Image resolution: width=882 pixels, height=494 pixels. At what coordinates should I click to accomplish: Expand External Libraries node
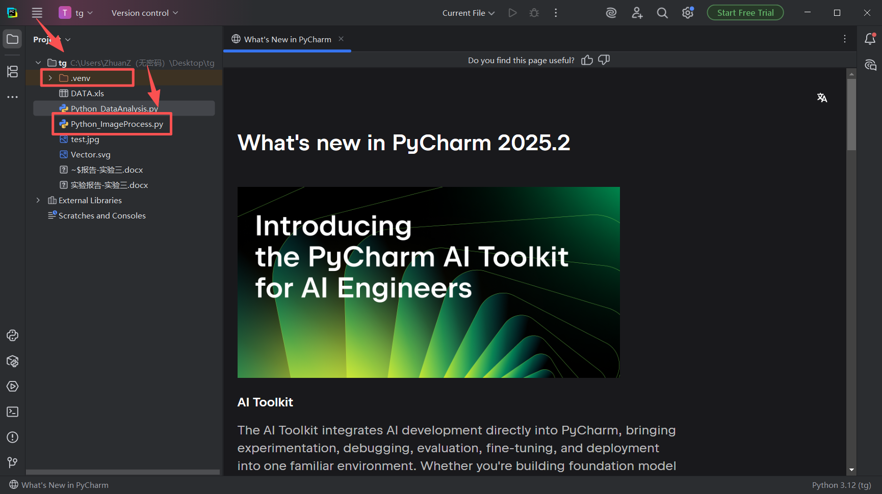coord(38,200)
